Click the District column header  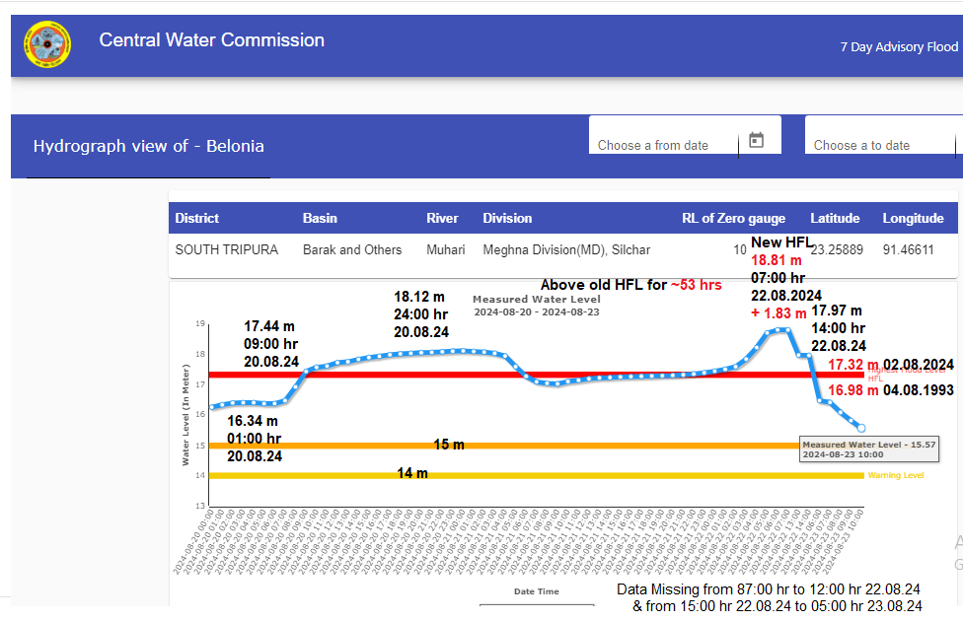197,218
